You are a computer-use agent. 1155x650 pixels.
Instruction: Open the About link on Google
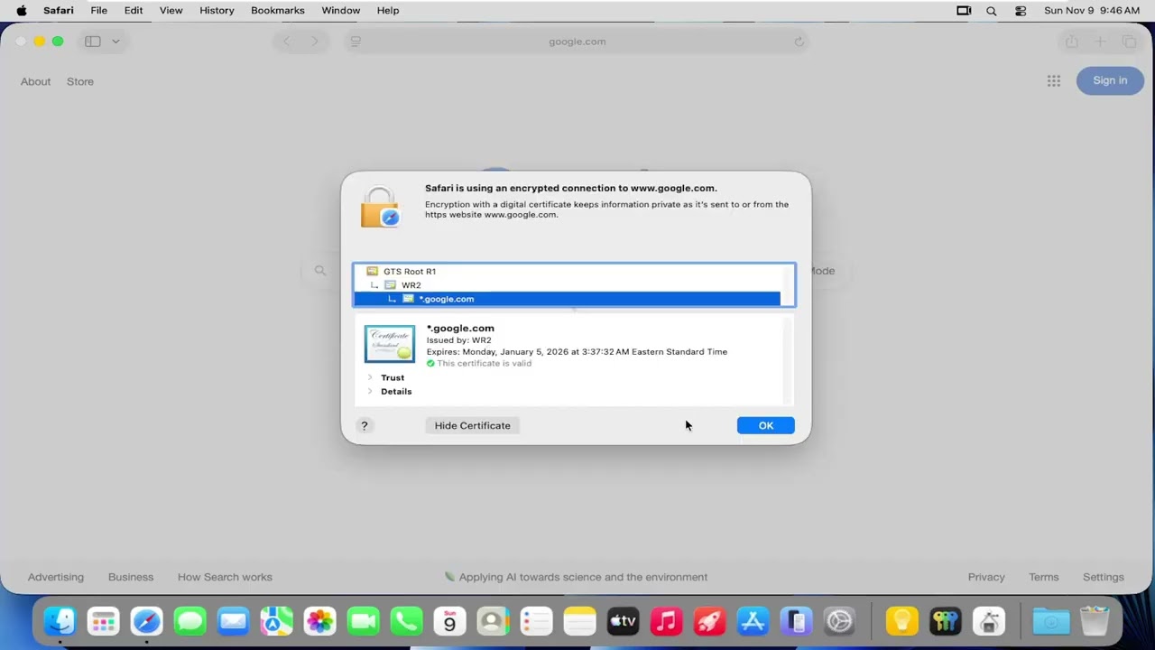(35, 81)
